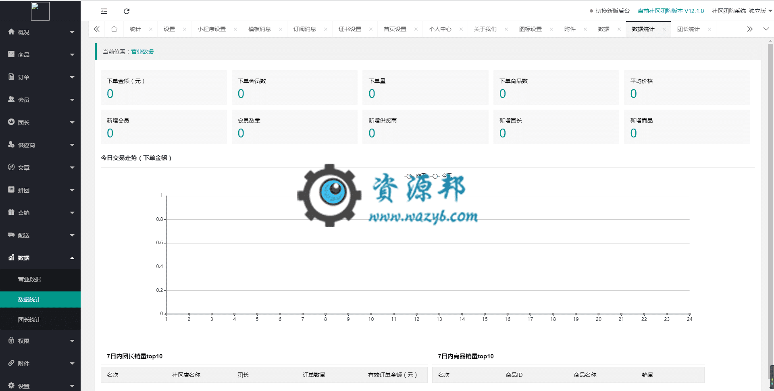Click the 新增供货商 stat card
Image resolution: width=774 pixels, height=391 pixels.
point(425,127)
